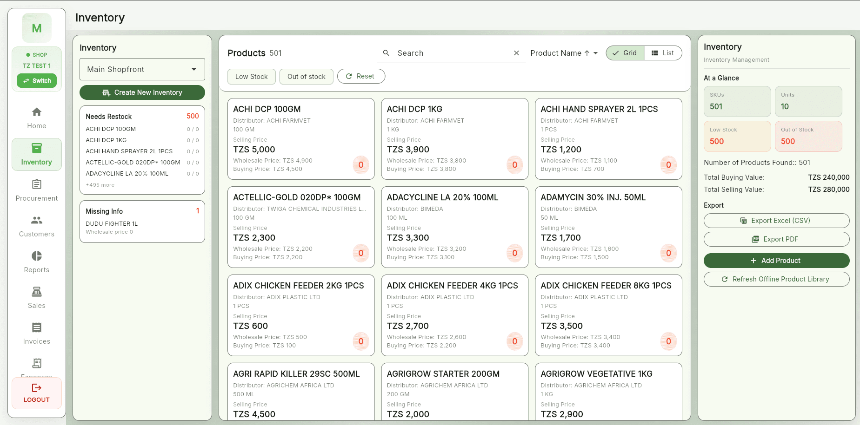The height and width of the screenshot is (425, 860).
Task: Open the Sales register icon
Action: 37,292
